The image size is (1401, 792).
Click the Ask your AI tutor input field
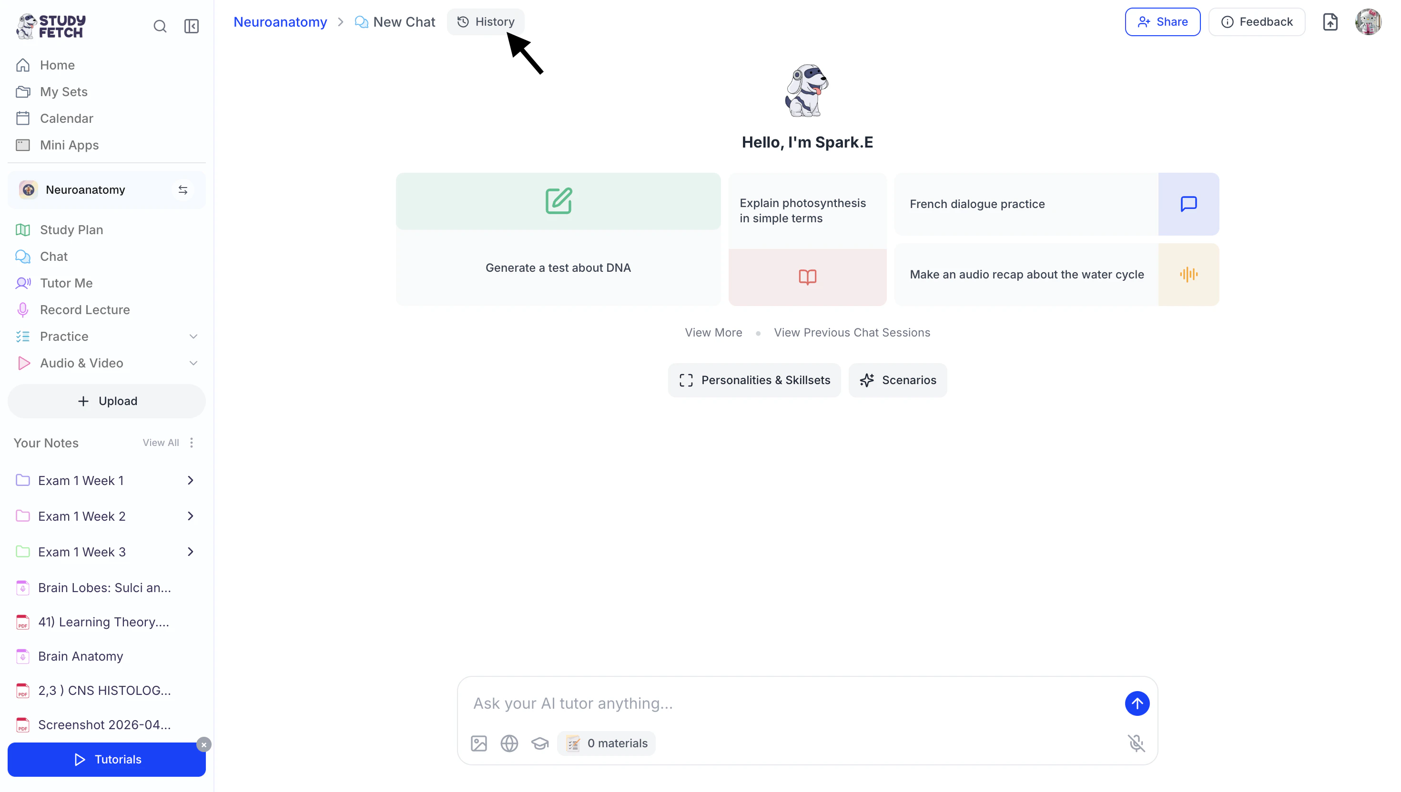click(790, 703)
